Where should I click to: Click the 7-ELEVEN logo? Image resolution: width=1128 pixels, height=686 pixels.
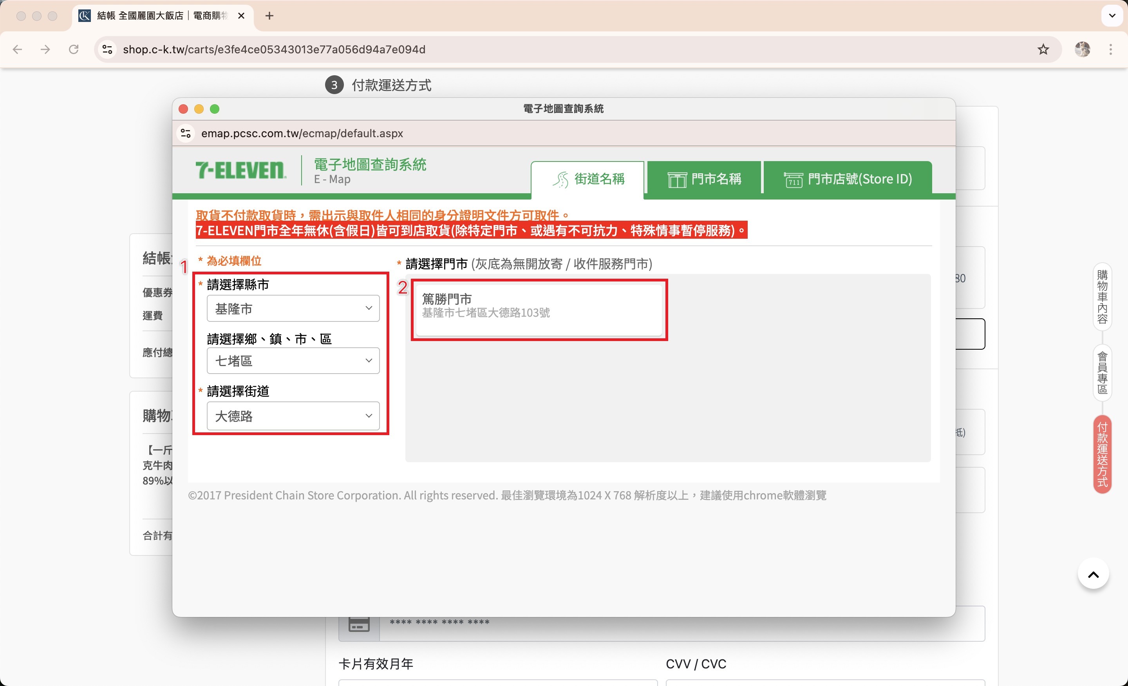(241, 170)
